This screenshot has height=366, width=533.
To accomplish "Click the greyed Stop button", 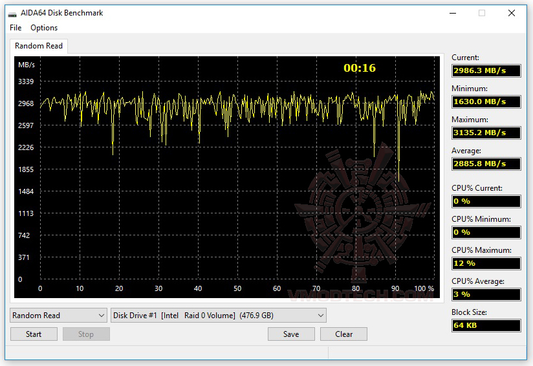I will coord(86,334).
